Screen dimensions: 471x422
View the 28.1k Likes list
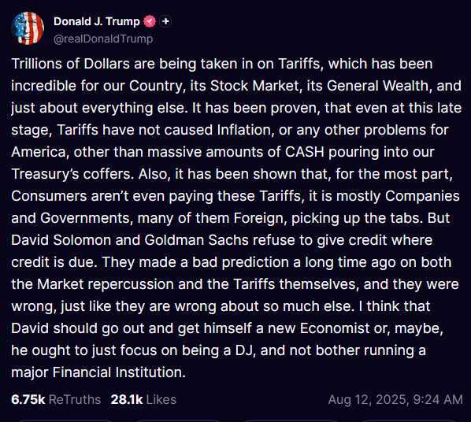tap(143, 399)
